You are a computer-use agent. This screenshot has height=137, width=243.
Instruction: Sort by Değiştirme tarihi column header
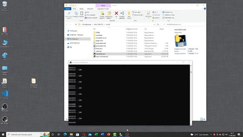[x=132, y=29]
